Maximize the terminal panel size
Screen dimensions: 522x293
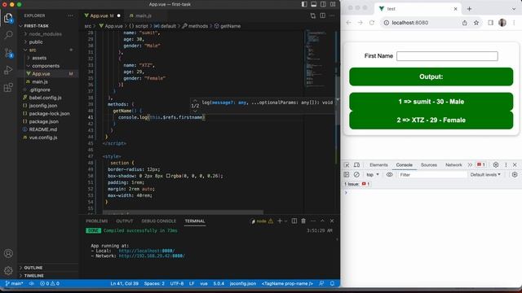tap(322, 221)
